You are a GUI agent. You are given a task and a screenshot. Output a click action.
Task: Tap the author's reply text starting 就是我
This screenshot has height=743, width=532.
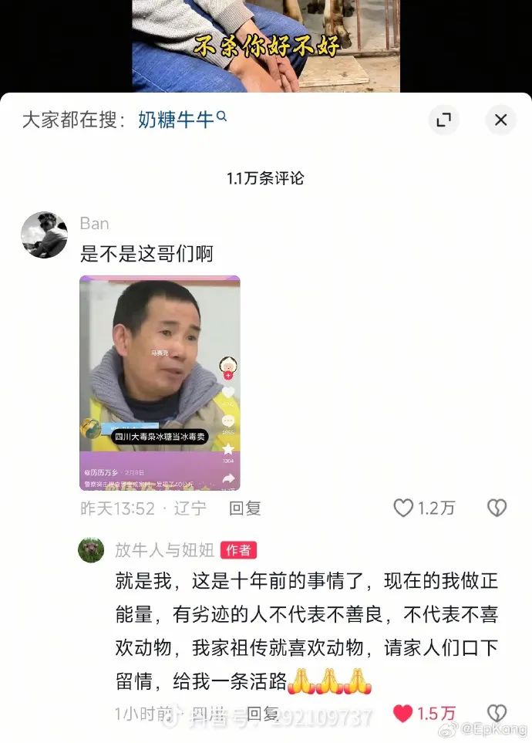(307, 630)
